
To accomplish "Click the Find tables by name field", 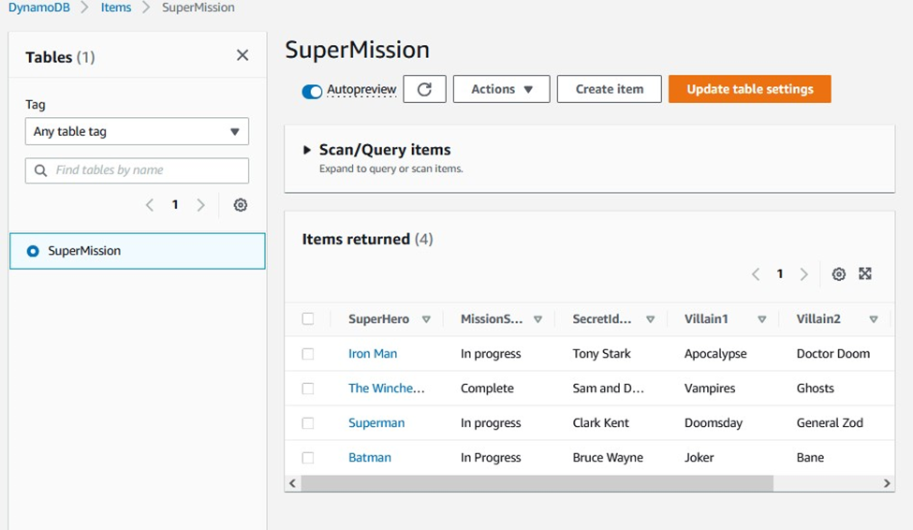I will pyautogui.click(x=137, y=170).
